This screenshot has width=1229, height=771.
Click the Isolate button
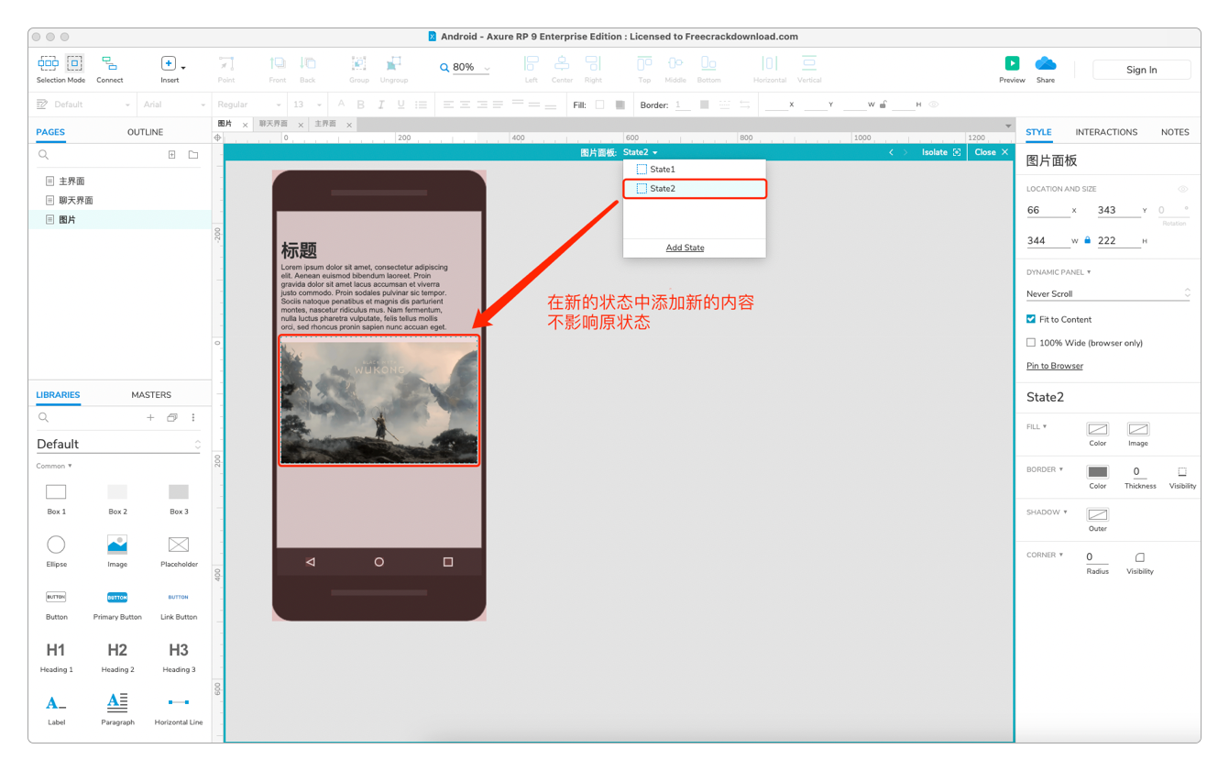point(941,152)
